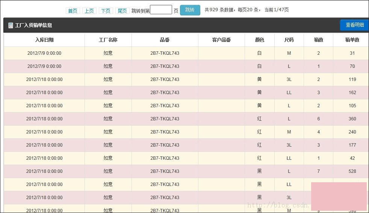
Task: Click the 入库日期 column header
Action: (x=44, y=40)
